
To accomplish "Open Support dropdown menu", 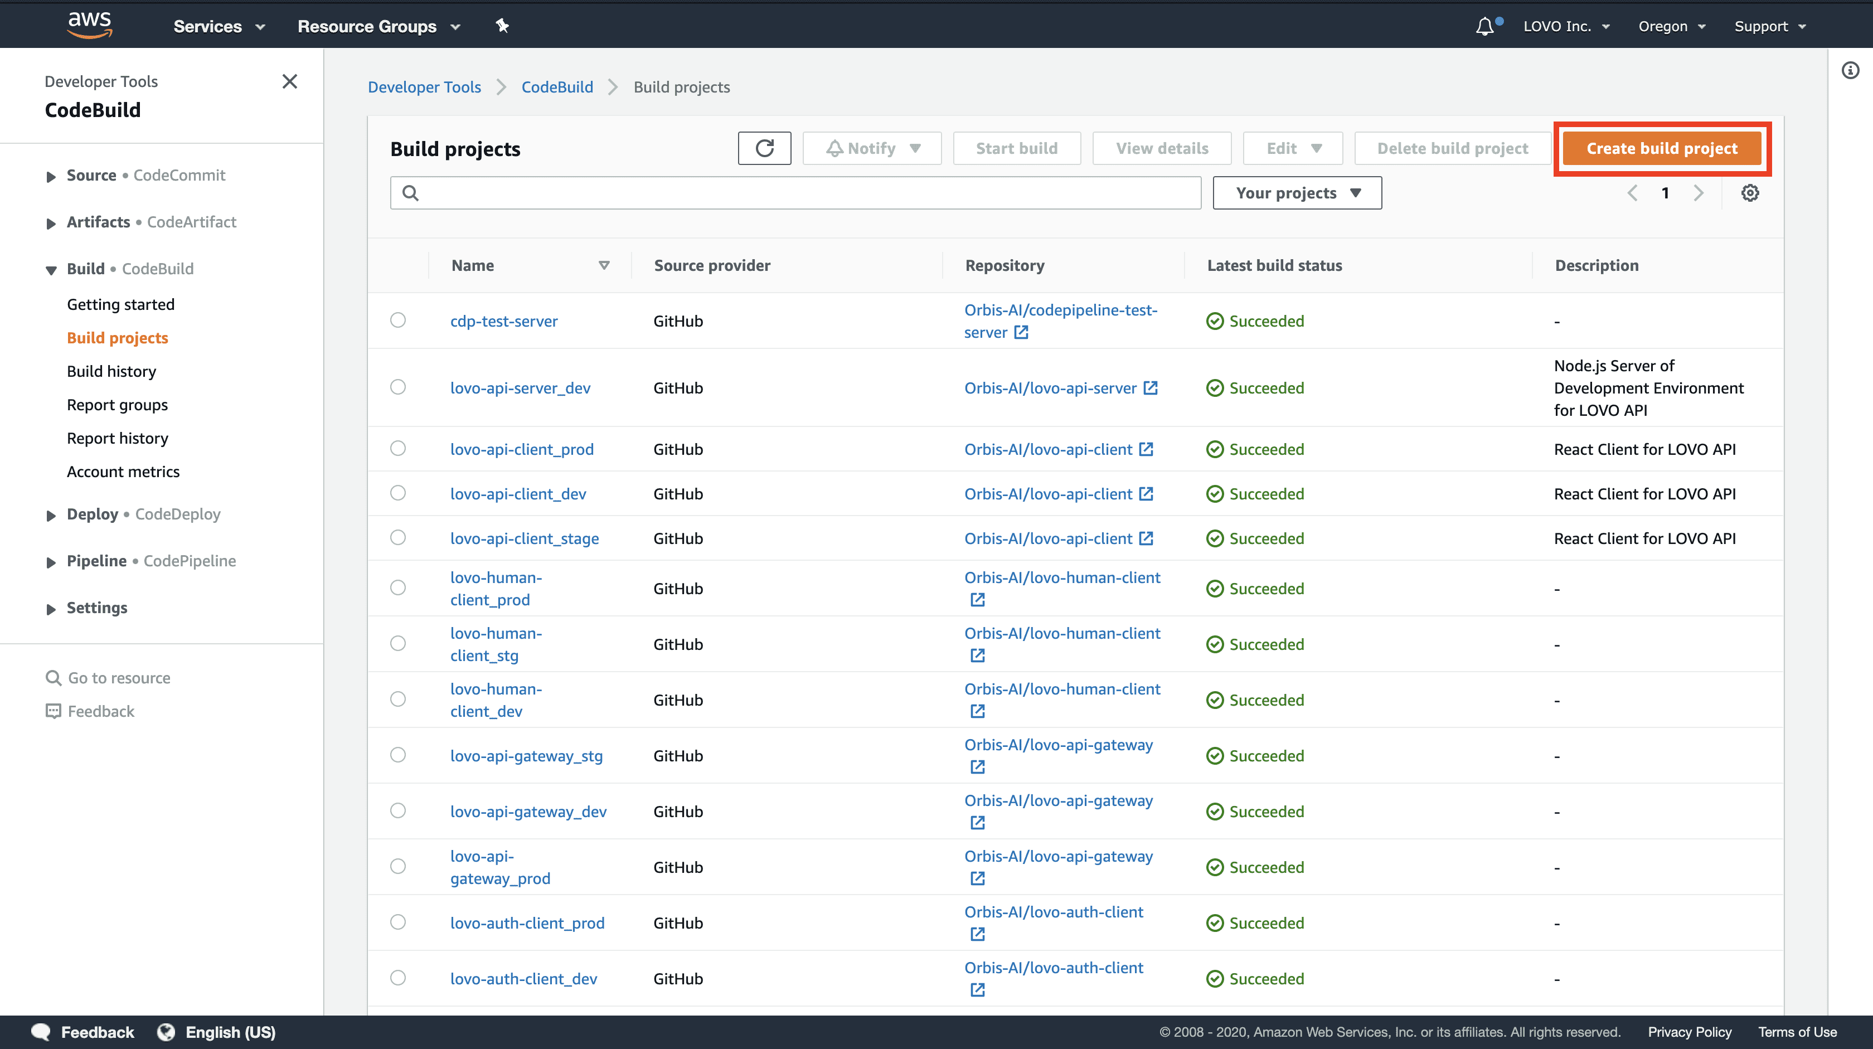I will click(1770, 27).
